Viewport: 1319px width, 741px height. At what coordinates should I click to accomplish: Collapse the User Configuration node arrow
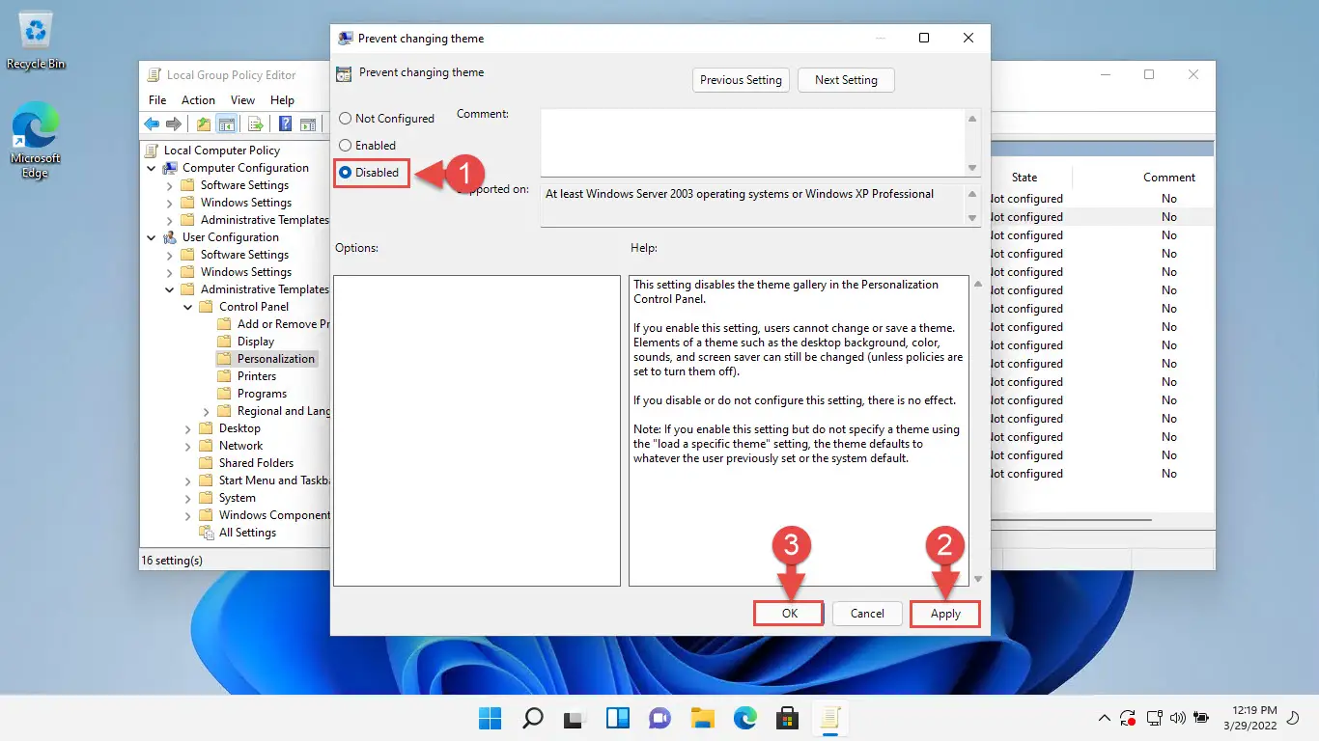pos(152,237)
